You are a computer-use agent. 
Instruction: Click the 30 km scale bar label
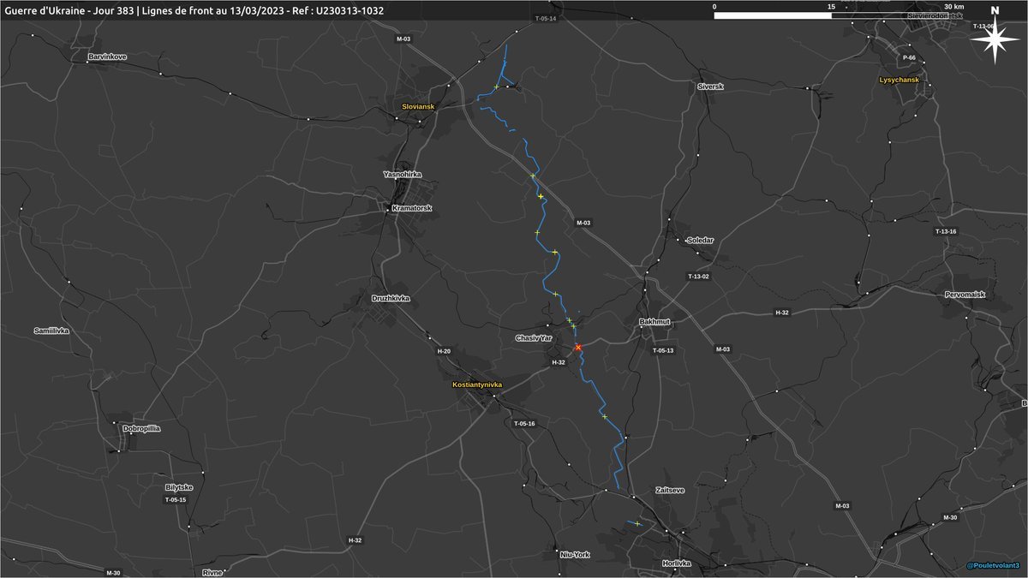[953, 7]
